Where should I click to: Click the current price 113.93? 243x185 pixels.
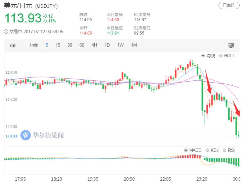23,18
